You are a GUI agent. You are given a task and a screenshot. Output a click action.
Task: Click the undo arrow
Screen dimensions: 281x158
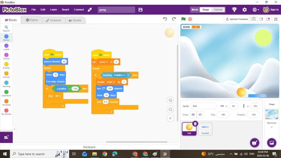tap(165, 19)
